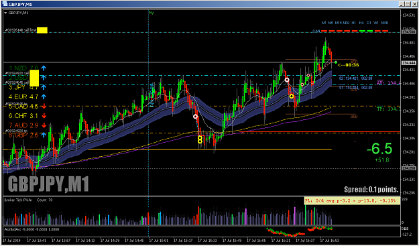Click the red down arrow next to AUD
The image size is (419, 246).
tap(44, 125)
